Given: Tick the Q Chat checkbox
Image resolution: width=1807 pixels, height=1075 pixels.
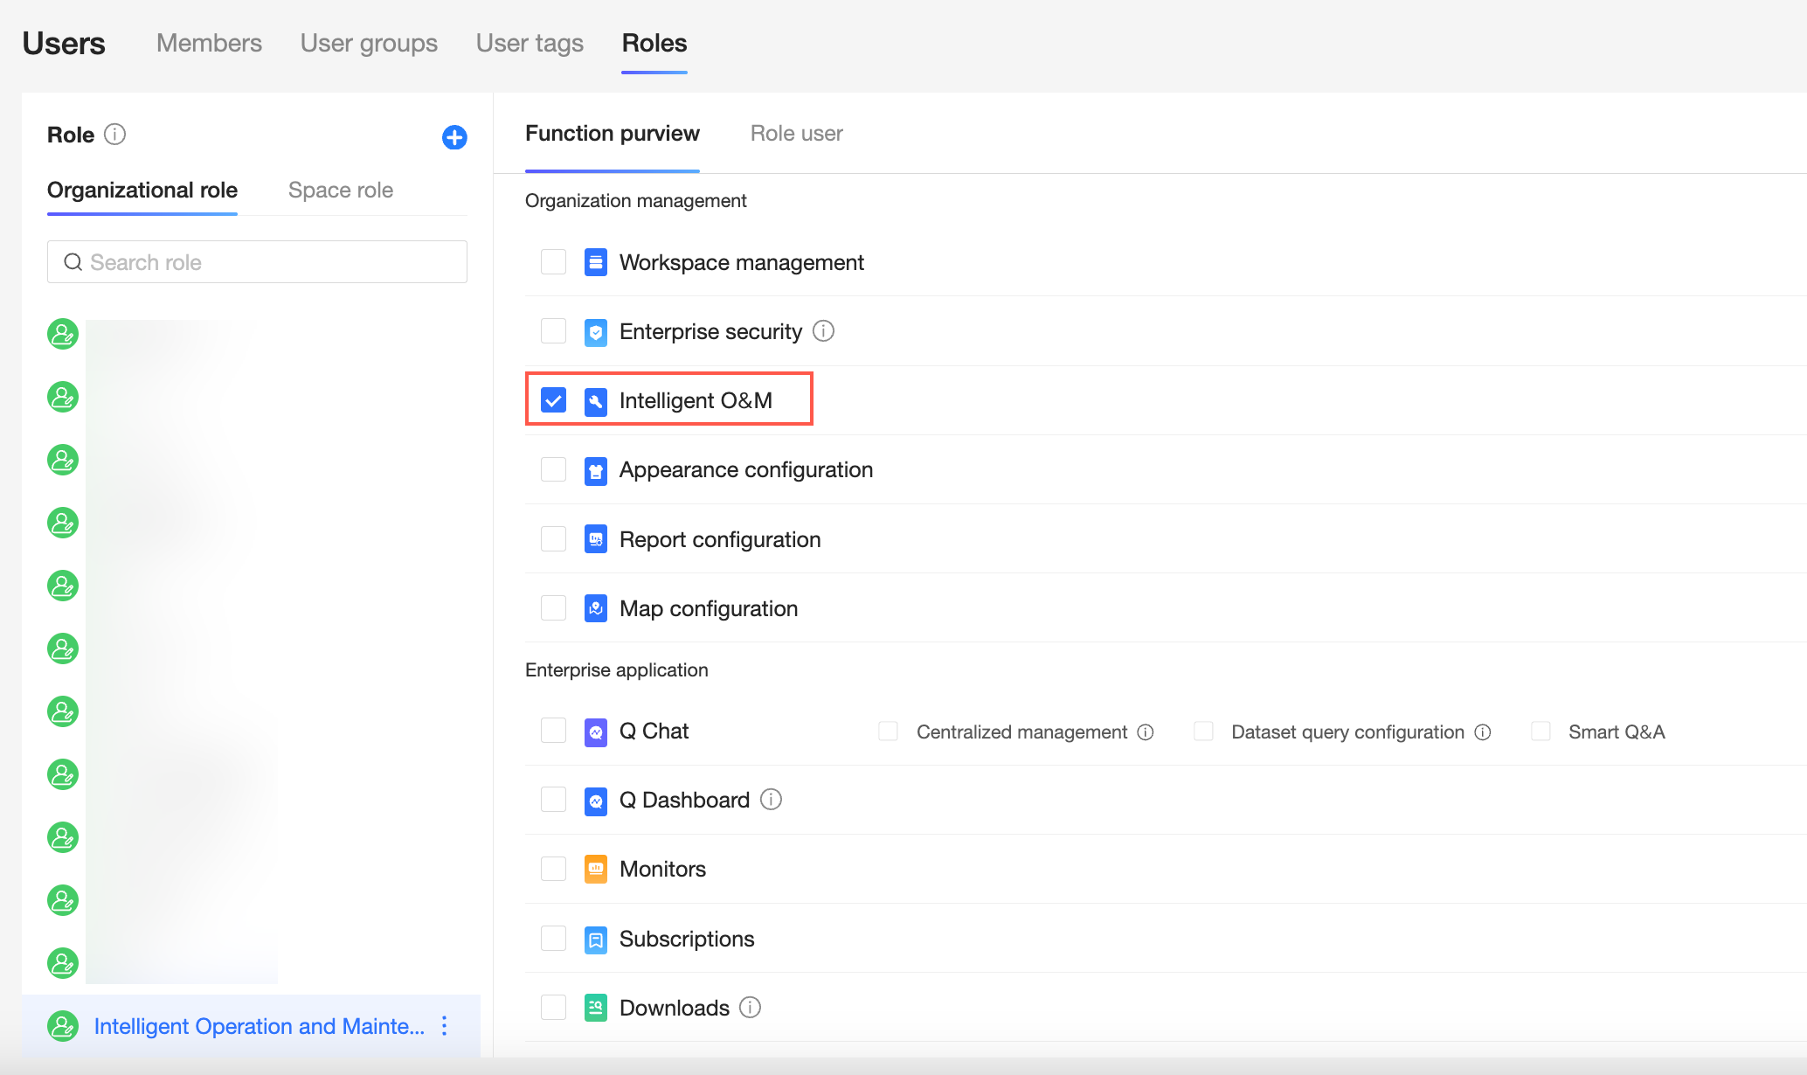Looking at the screenshot, I should (x=553, y=731).
